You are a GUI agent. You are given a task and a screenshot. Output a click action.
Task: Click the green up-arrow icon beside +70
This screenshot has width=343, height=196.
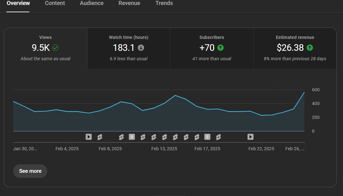pyautogui.click(x=221, y=48)
